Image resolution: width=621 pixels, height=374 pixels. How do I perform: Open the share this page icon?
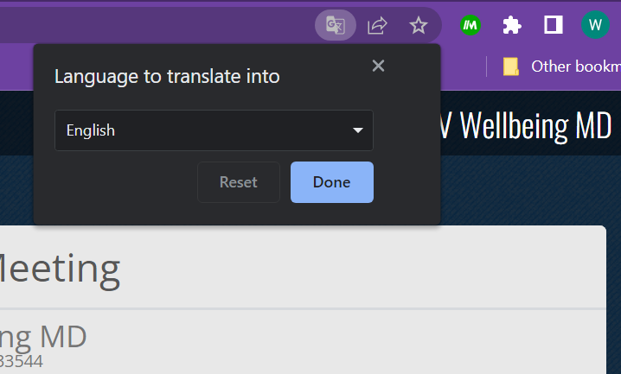pyautogui.click(x=377, y=25)
